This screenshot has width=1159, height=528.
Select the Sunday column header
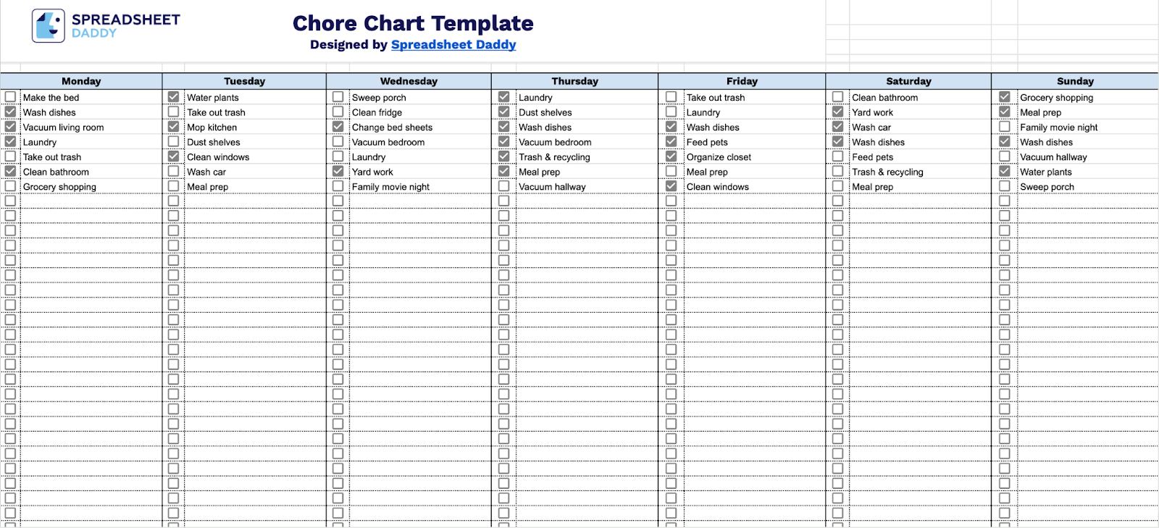[x=1075, y=81]
